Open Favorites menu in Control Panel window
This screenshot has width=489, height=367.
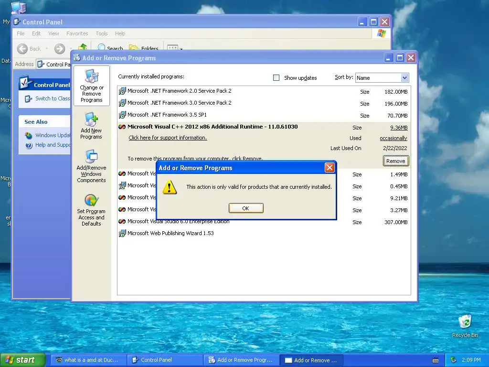tap(77, 33)
